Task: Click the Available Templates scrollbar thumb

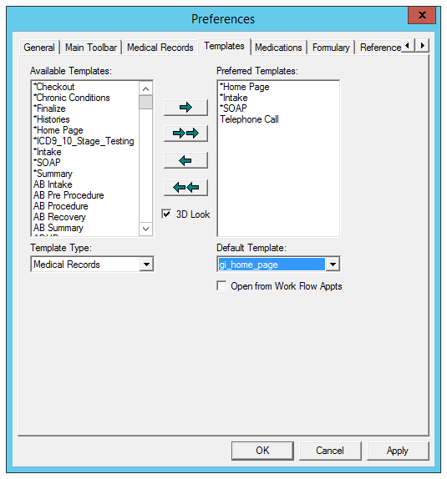Action: 145,102
